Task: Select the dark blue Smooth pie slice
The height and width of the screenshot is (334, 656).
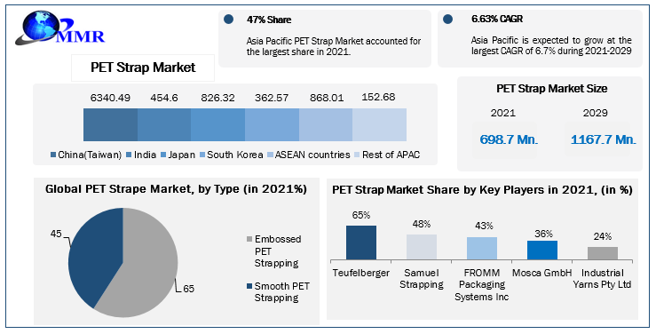Action: tap(92, 255)
